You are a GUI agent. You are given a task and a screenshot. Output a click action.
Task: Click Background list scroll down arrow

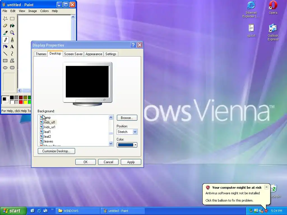coord(111,144)
